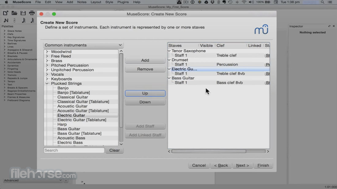Image resolution: width=337 pixels, height=189 pixels.
Task: Open the Style menu
Action: tap(109, 2)
